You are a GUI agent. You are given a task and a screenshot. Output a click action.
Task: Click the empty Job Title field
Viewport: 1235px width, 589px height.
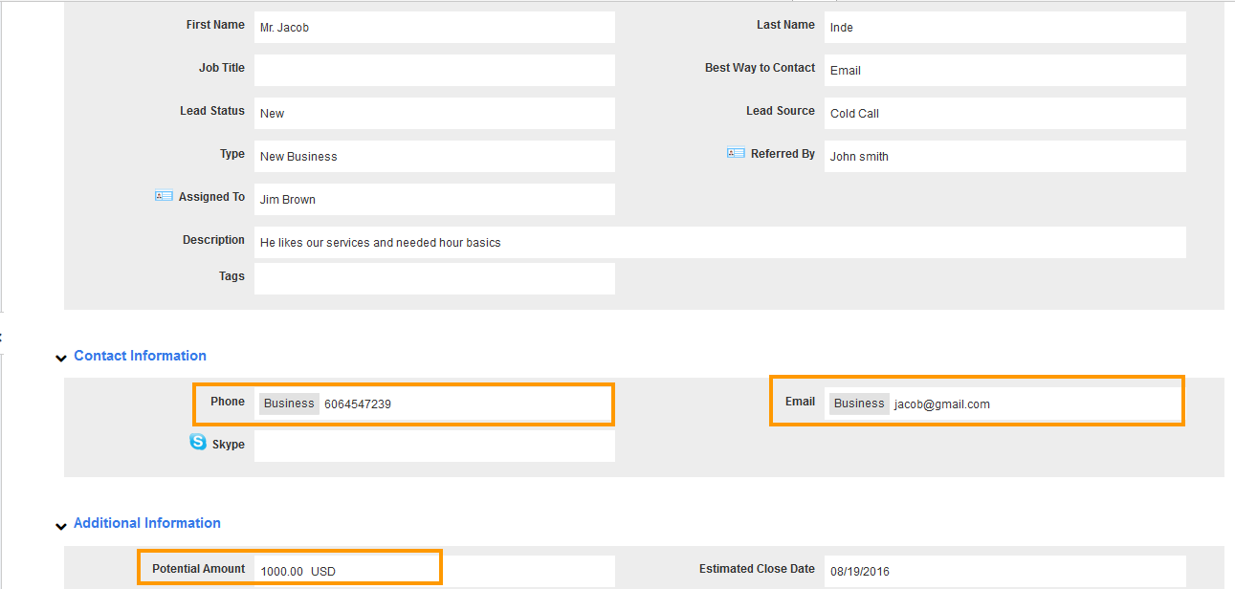point(434,71)
